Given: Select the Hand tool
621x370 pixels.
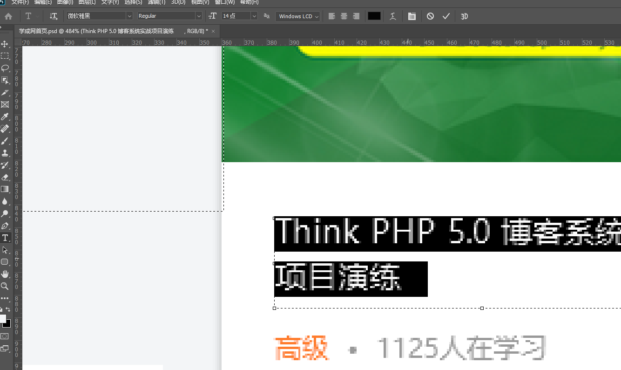Looking at the screenshot, I should (5, 274).
